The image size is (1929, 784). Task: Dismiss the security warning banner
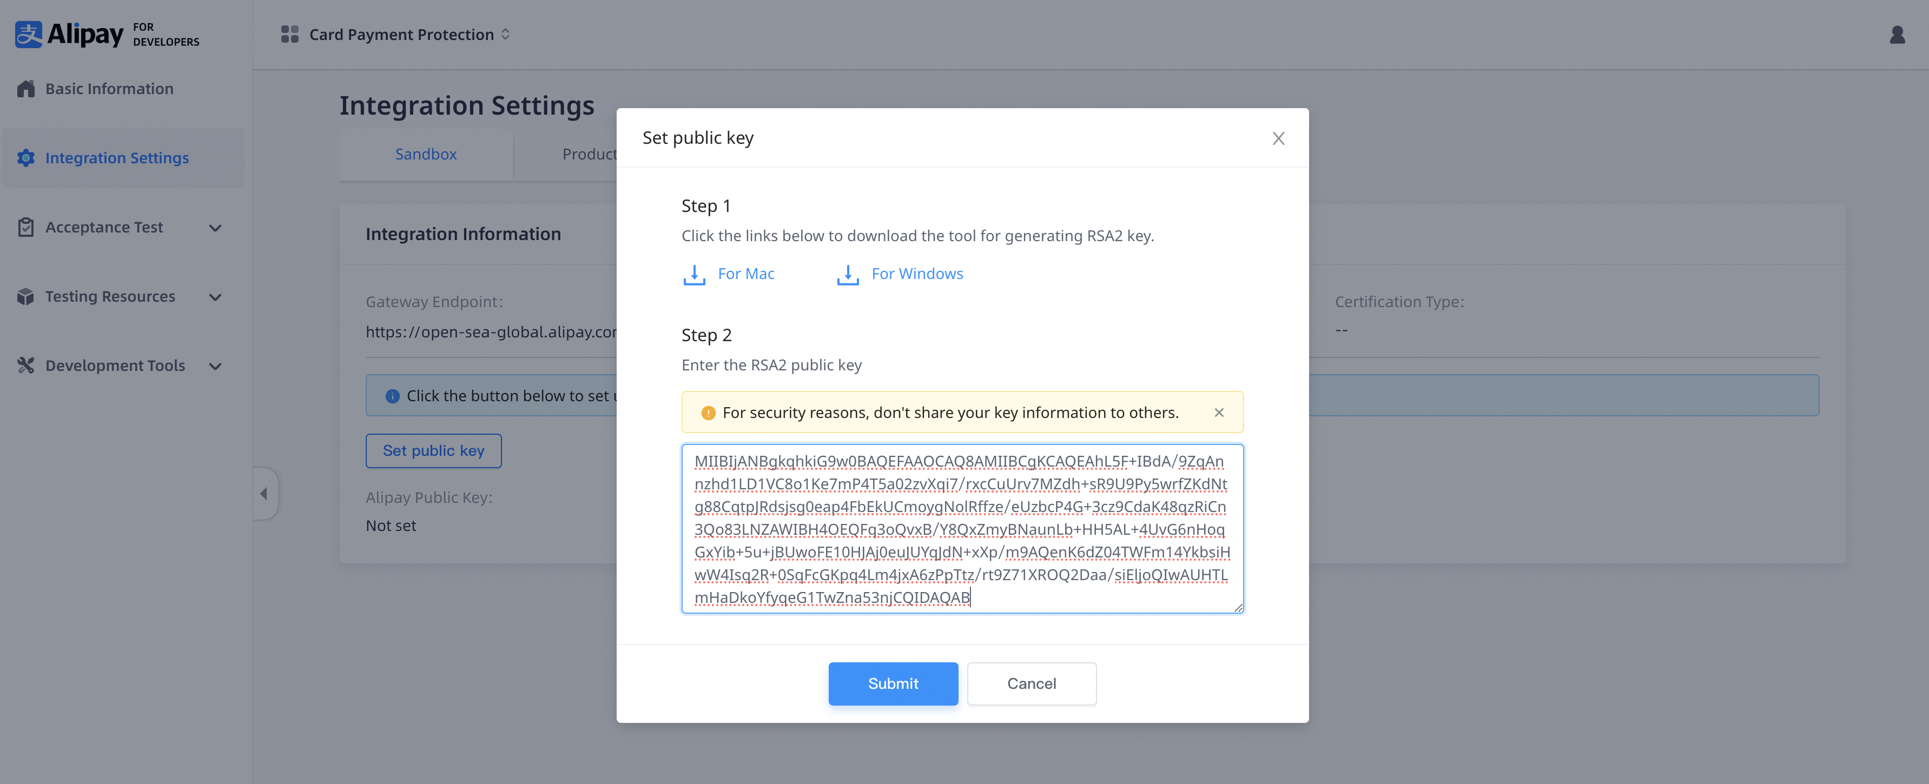coord(1218,413)
